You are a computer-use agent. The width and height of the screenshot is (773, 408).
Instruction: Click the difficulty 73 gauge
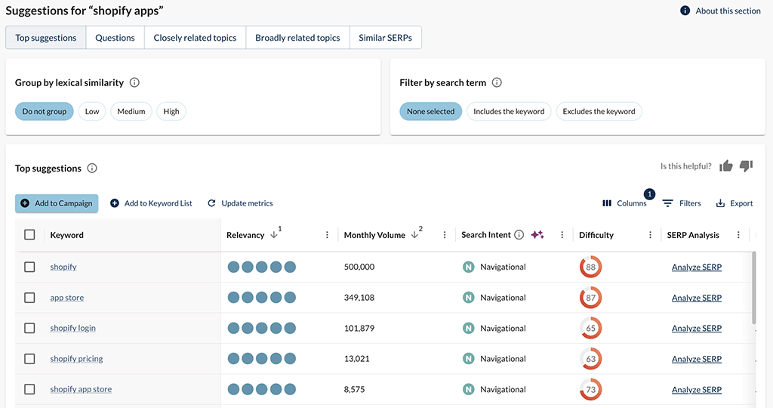pos(590,389)
